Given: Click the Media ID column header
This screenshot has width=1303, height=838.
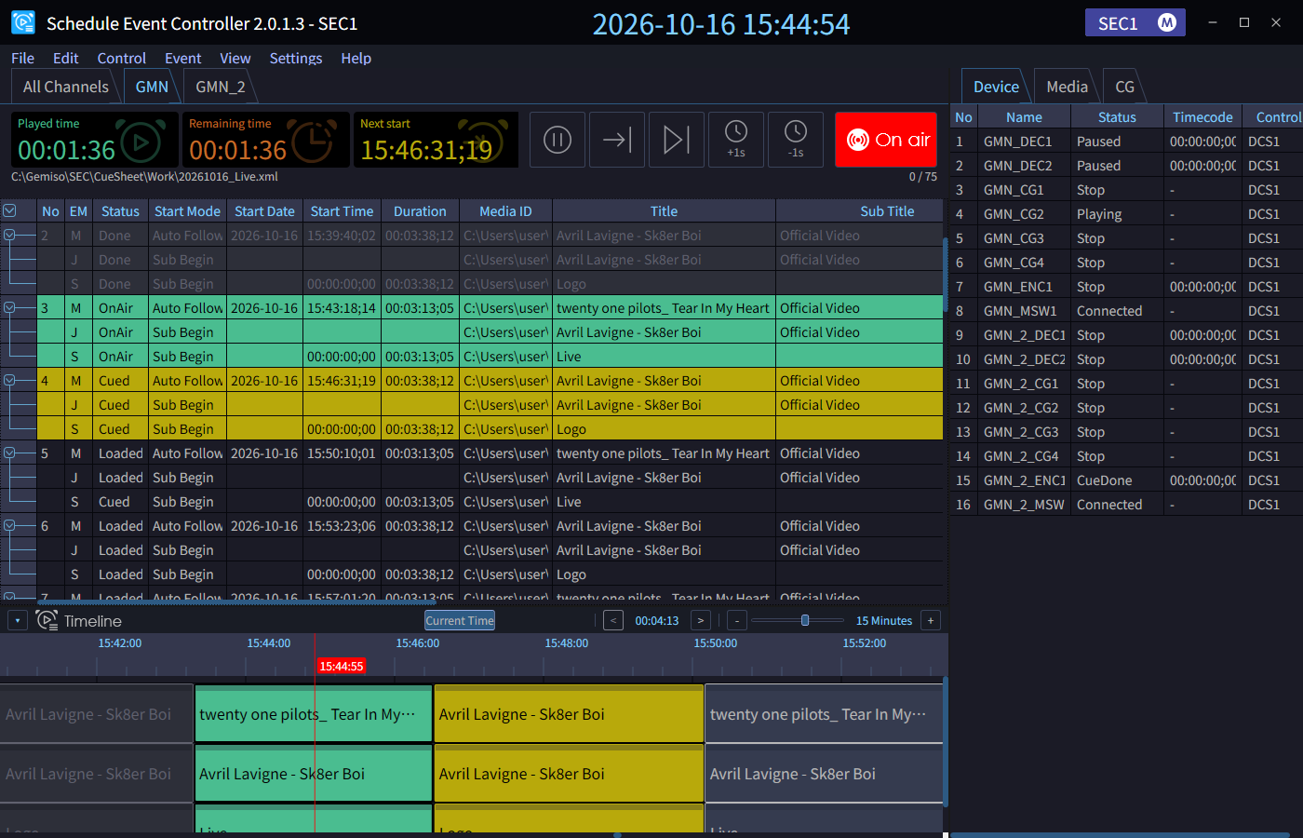Looking at the screenshot, I should (505, 211).
